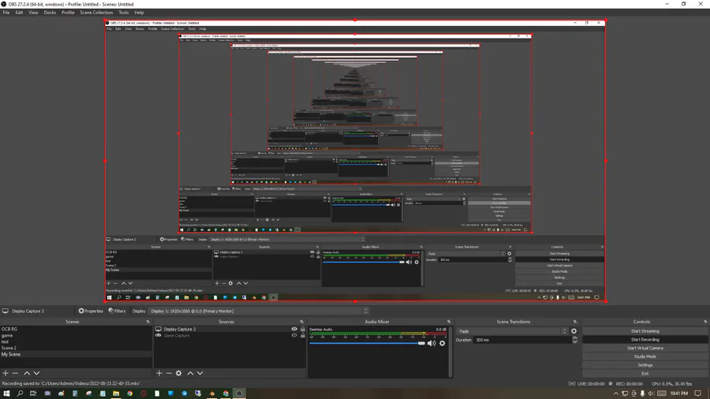Remove the selected scene with the minus icon

(16, 373)
